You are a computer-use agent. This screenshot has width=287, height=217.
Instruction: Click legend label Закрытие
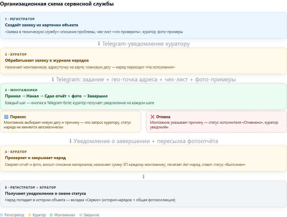(x=91, y=215)
